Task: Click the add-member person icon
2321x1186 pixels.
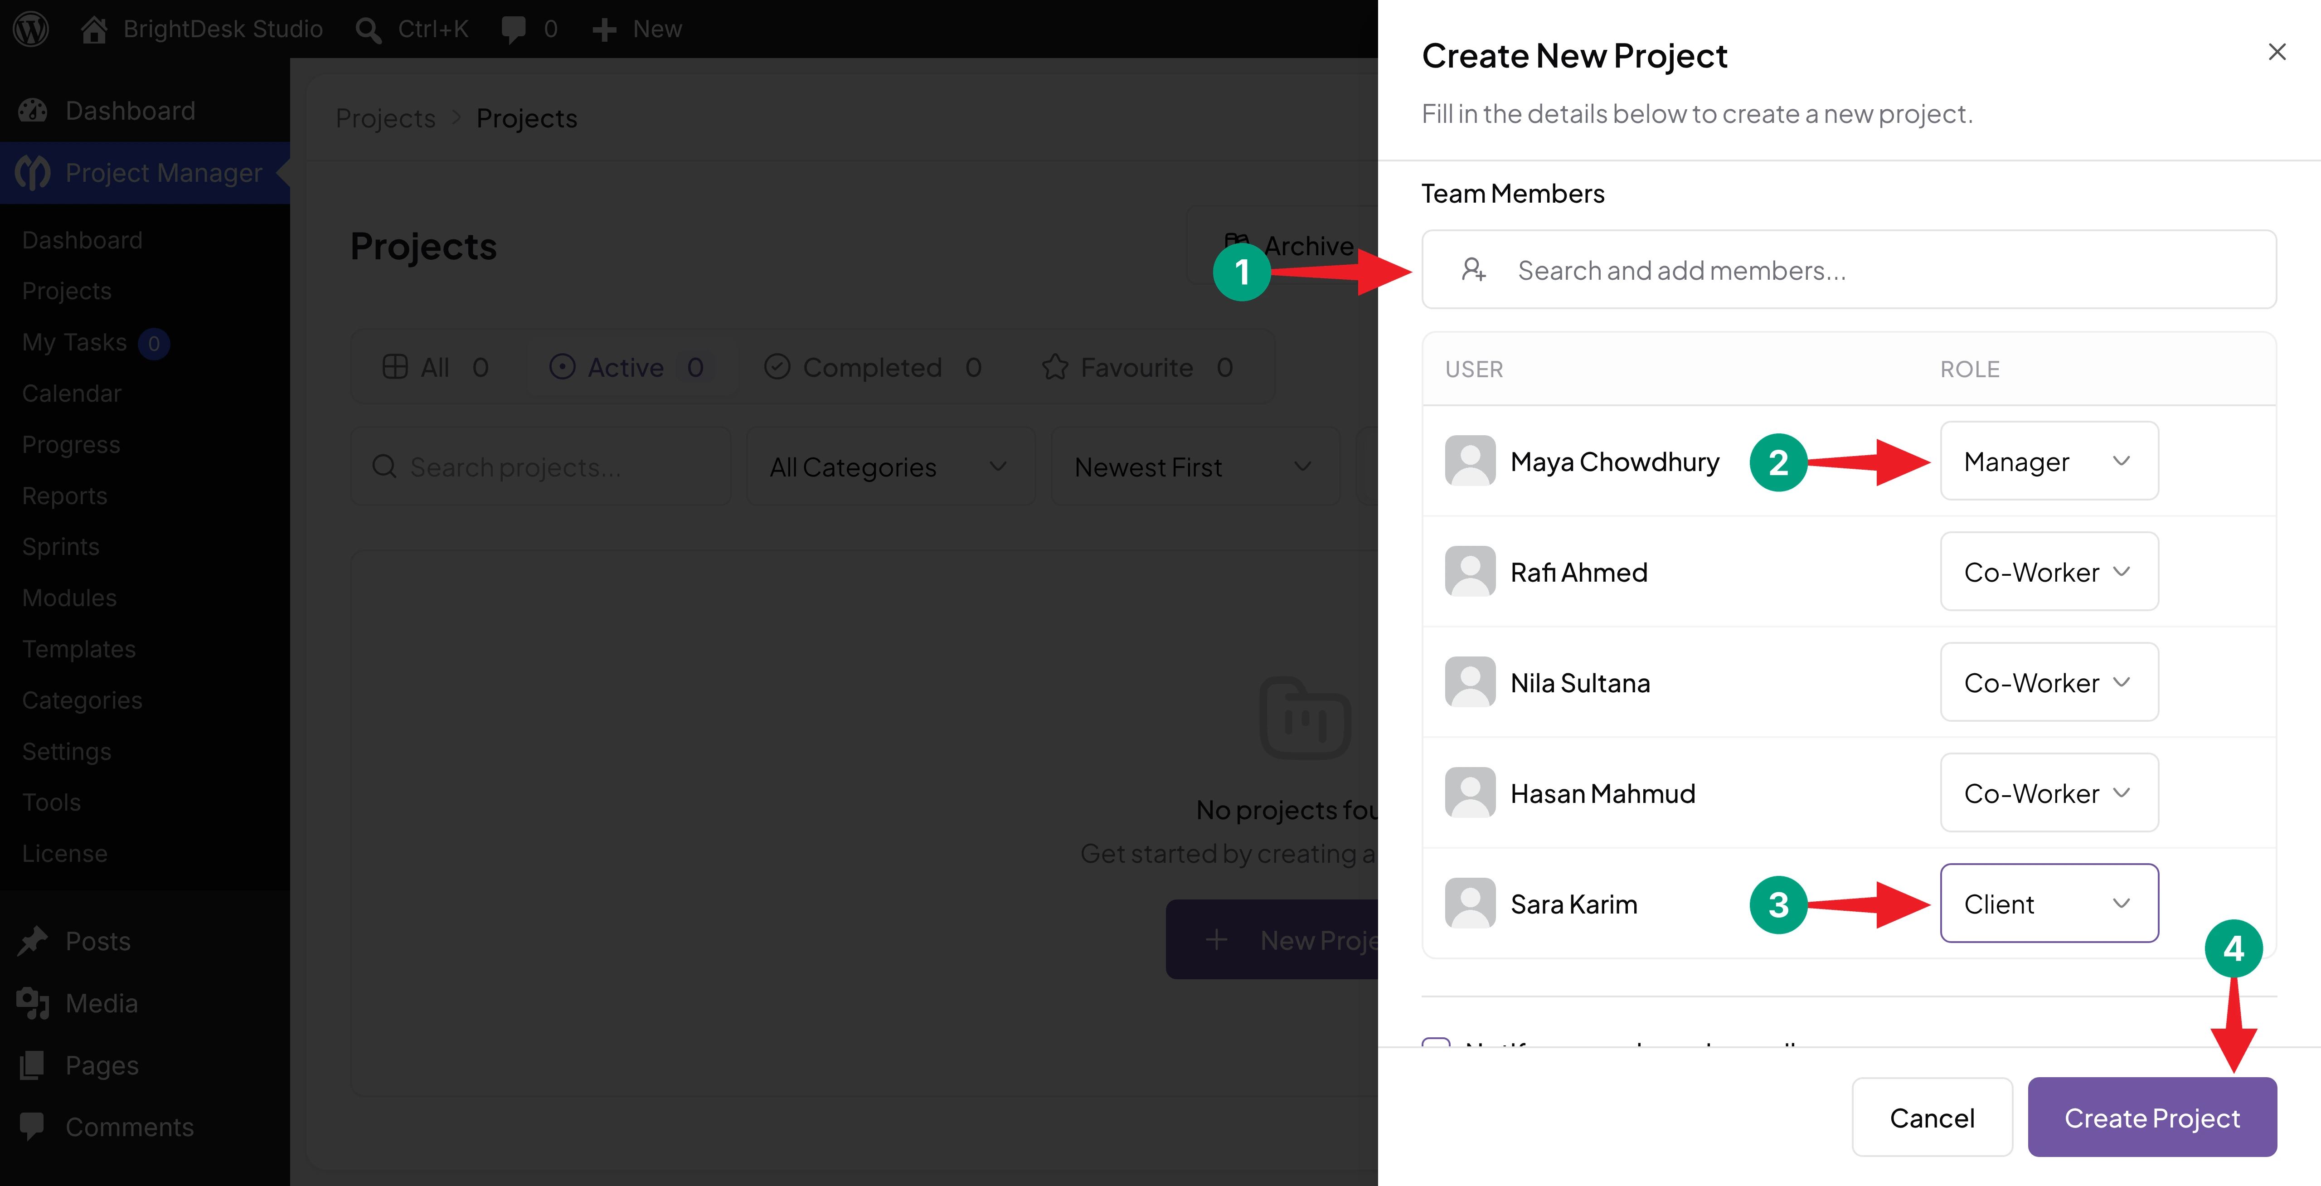Action: (1473, 269)
